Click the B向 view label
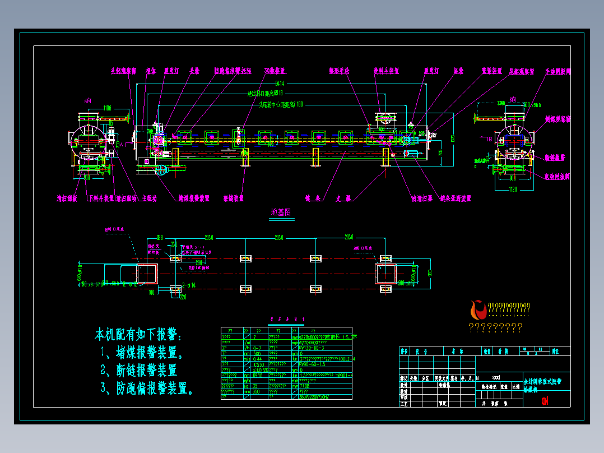Screen dimensions: 604x453 pyautogui.click(x=513, y=100)
